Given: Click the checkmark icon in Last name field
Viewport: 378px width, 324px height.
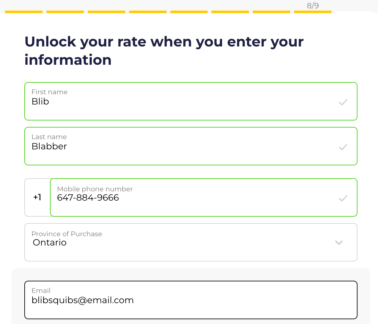Looking at the screenshot, I should pos(343,147).
